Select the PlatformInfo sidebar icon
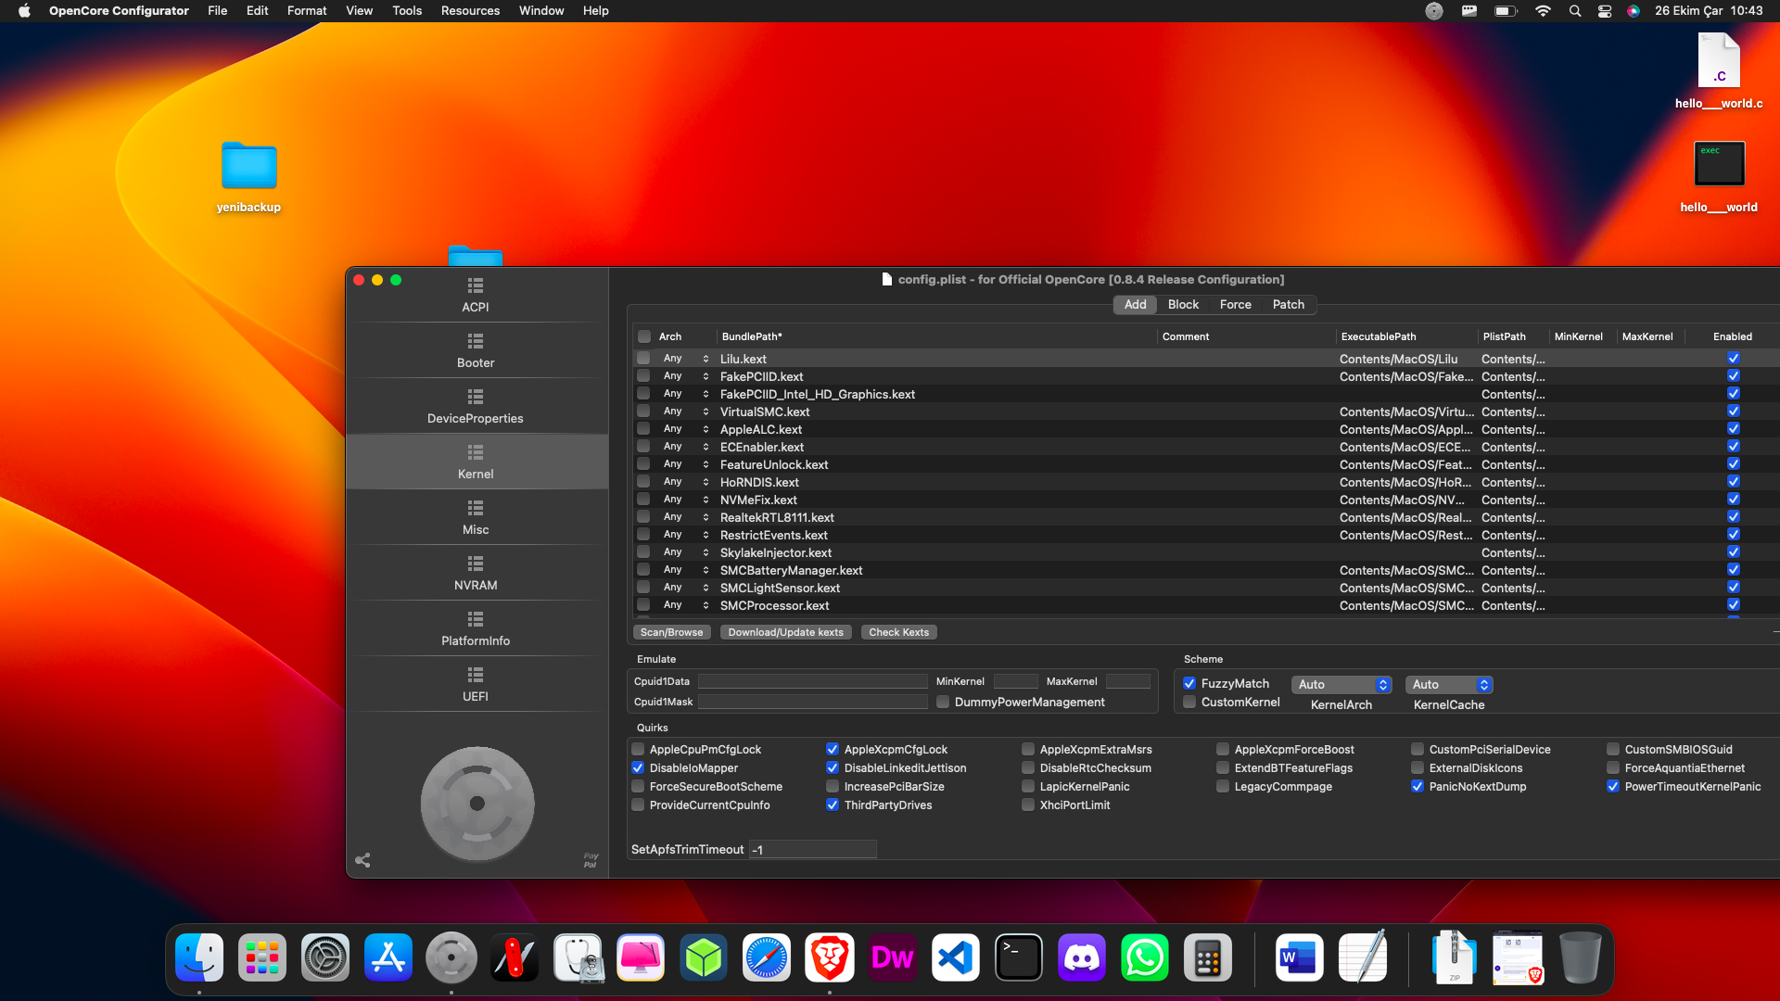Screen dimensions: 1780x1001 [476, 627]
